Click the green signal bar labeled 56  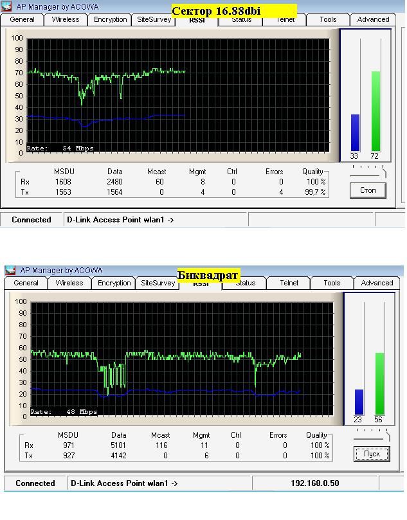pyautogui.click(x=379, y=384)
